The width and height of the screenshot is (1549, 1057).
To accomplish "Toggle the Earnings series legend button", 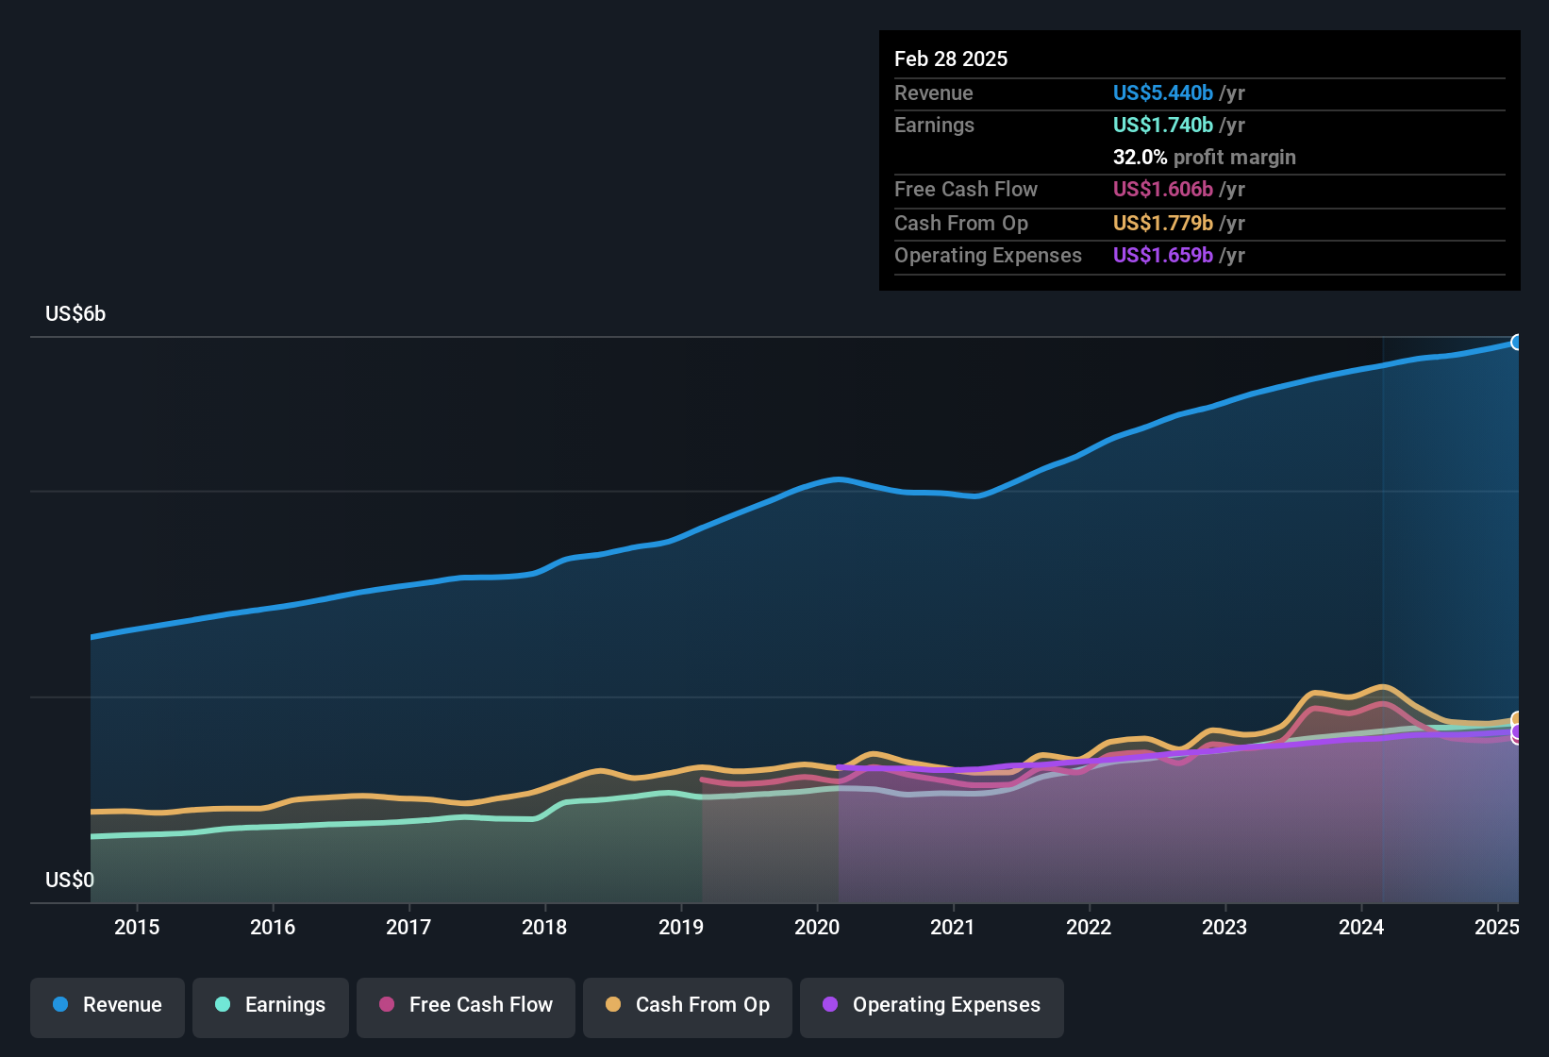I will point(271,1005).
